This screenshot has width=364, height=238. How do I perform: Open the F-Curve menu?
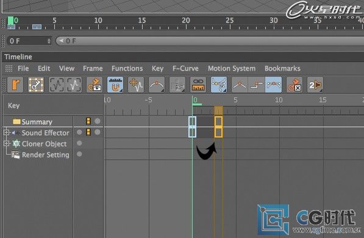[185, 68]
